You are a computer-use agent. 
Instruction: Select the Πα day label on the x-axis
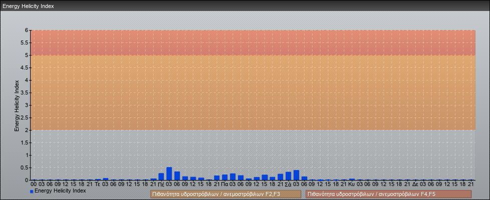tap(224, 184)
